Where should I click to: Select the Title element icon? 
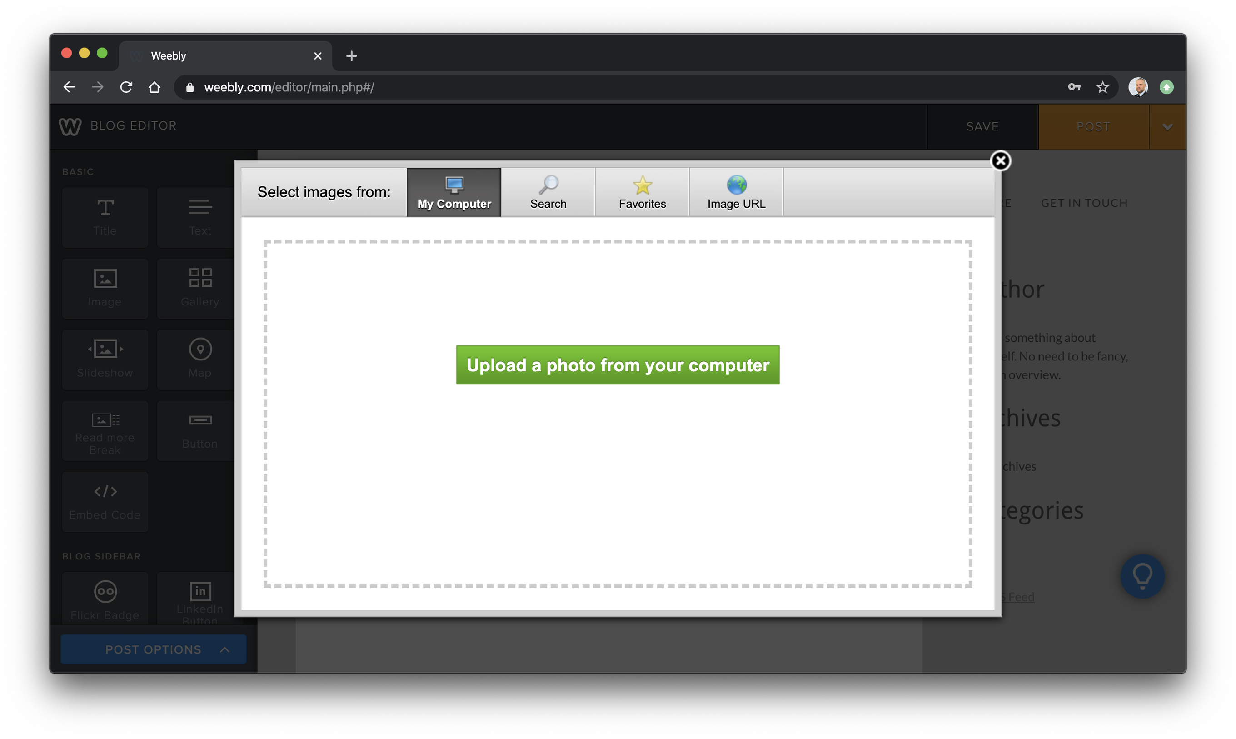tap(105, 218)
